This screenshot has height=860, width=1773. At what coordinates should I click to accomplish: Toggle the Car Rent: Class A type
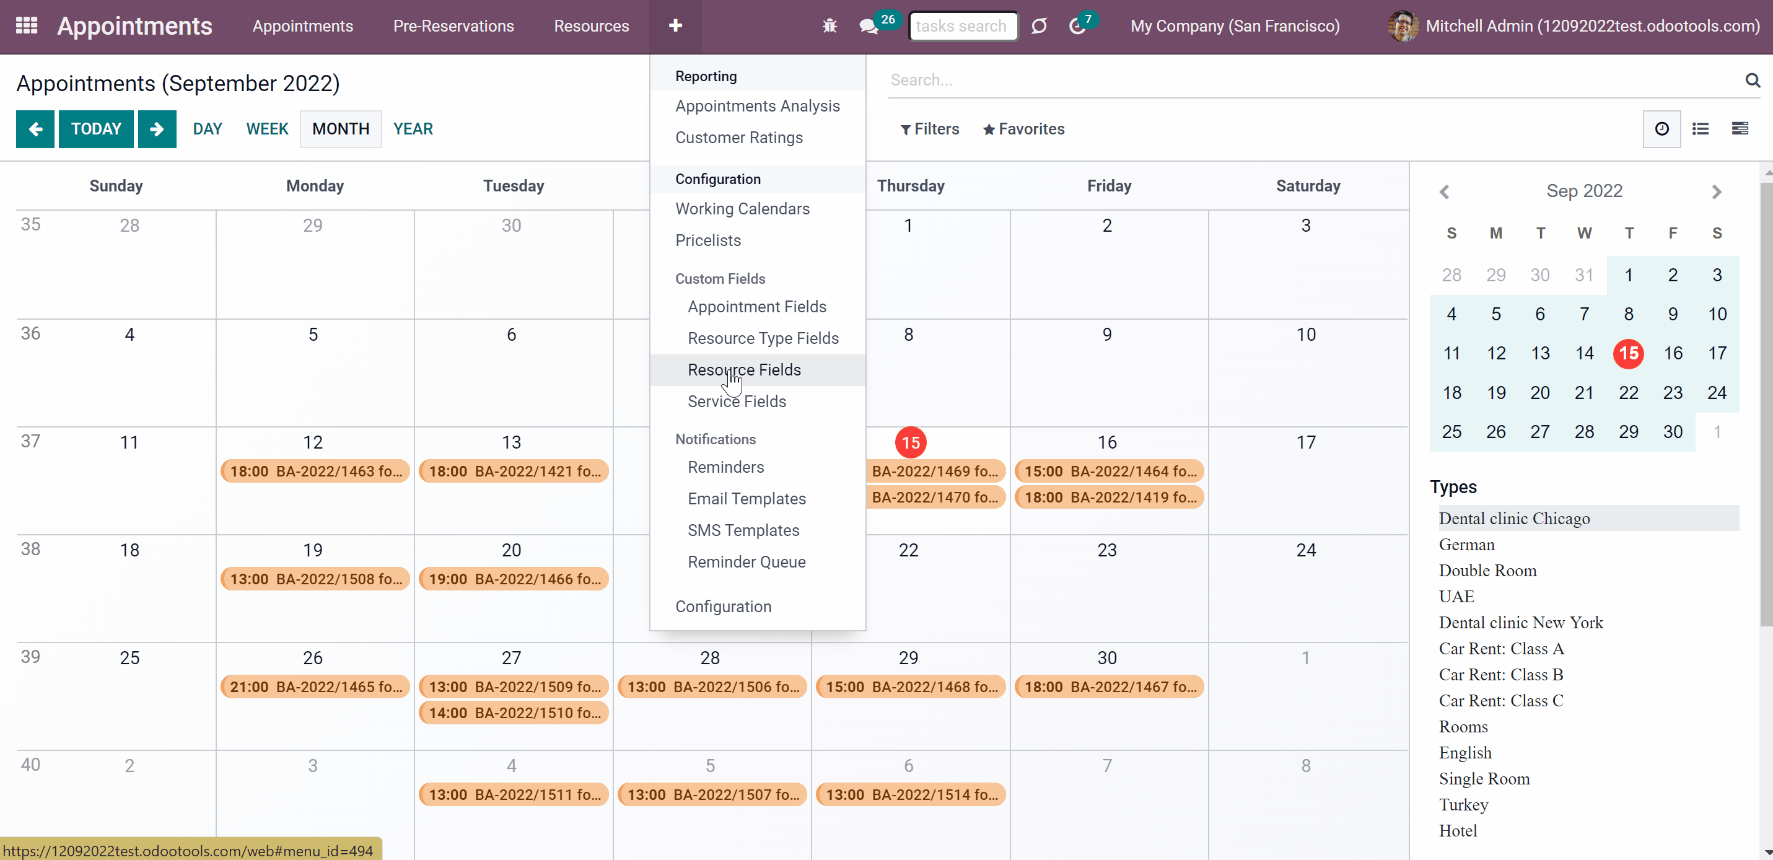tap(1501, 648)
